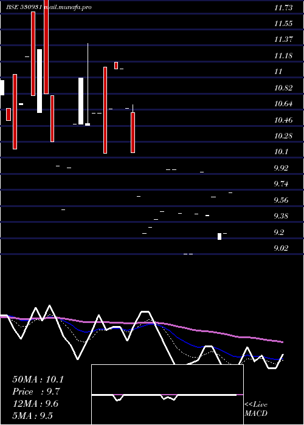Click the 11.37 price axis label
The image size is (304, 425).
[283, 39]
